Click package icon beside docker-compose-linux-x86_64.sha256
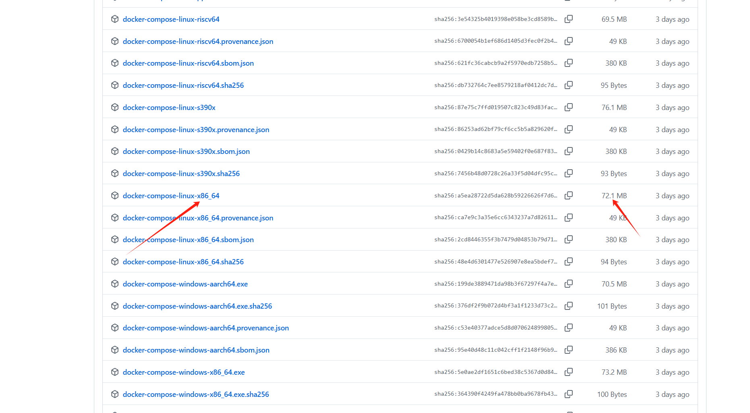This screenshot has height=413, width=750. click(x=115, y=261)
